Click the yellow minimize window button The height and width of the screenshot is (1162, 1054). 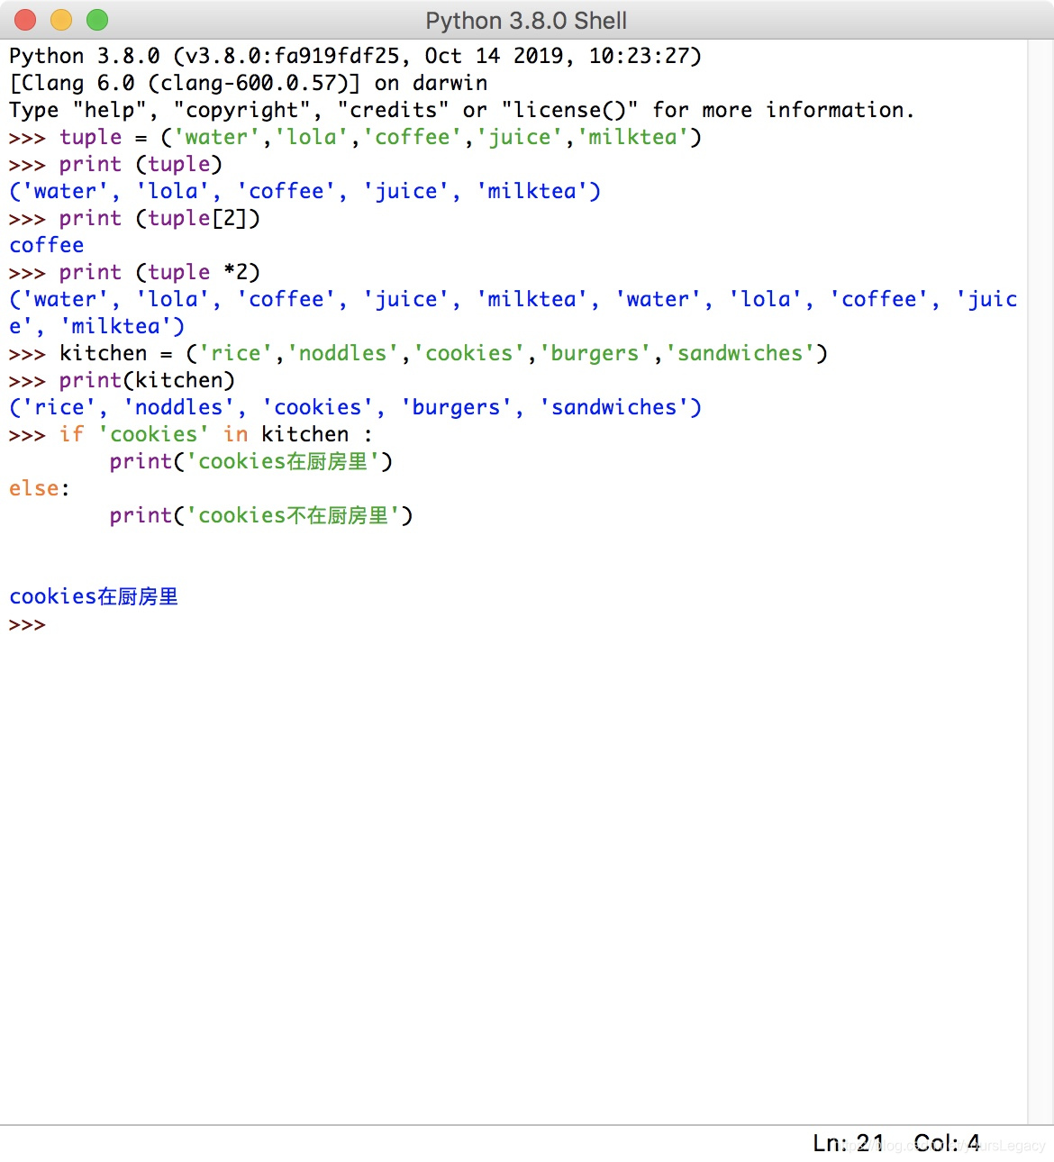[x=61, y=20]
